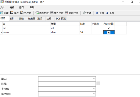Open the Character set dropdown
The width and height of the screenshot is (140, 97).
[94, 89]
